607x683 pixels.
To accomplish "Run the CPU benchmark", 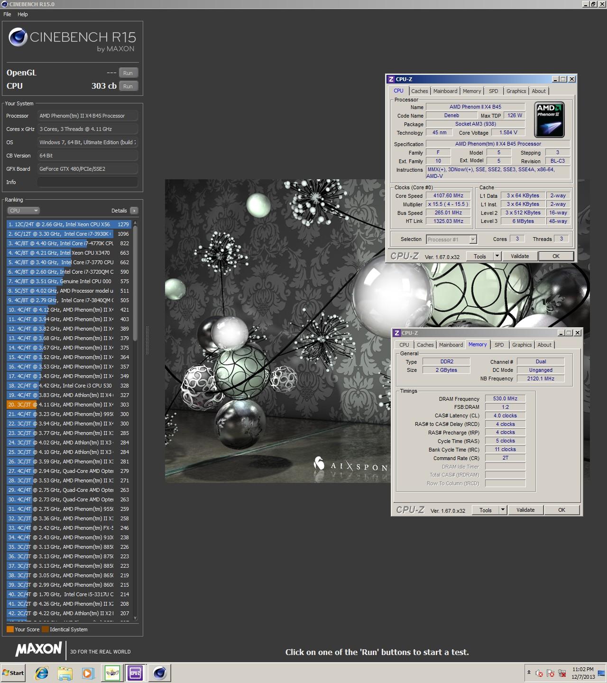I will [x=128, y=86].
